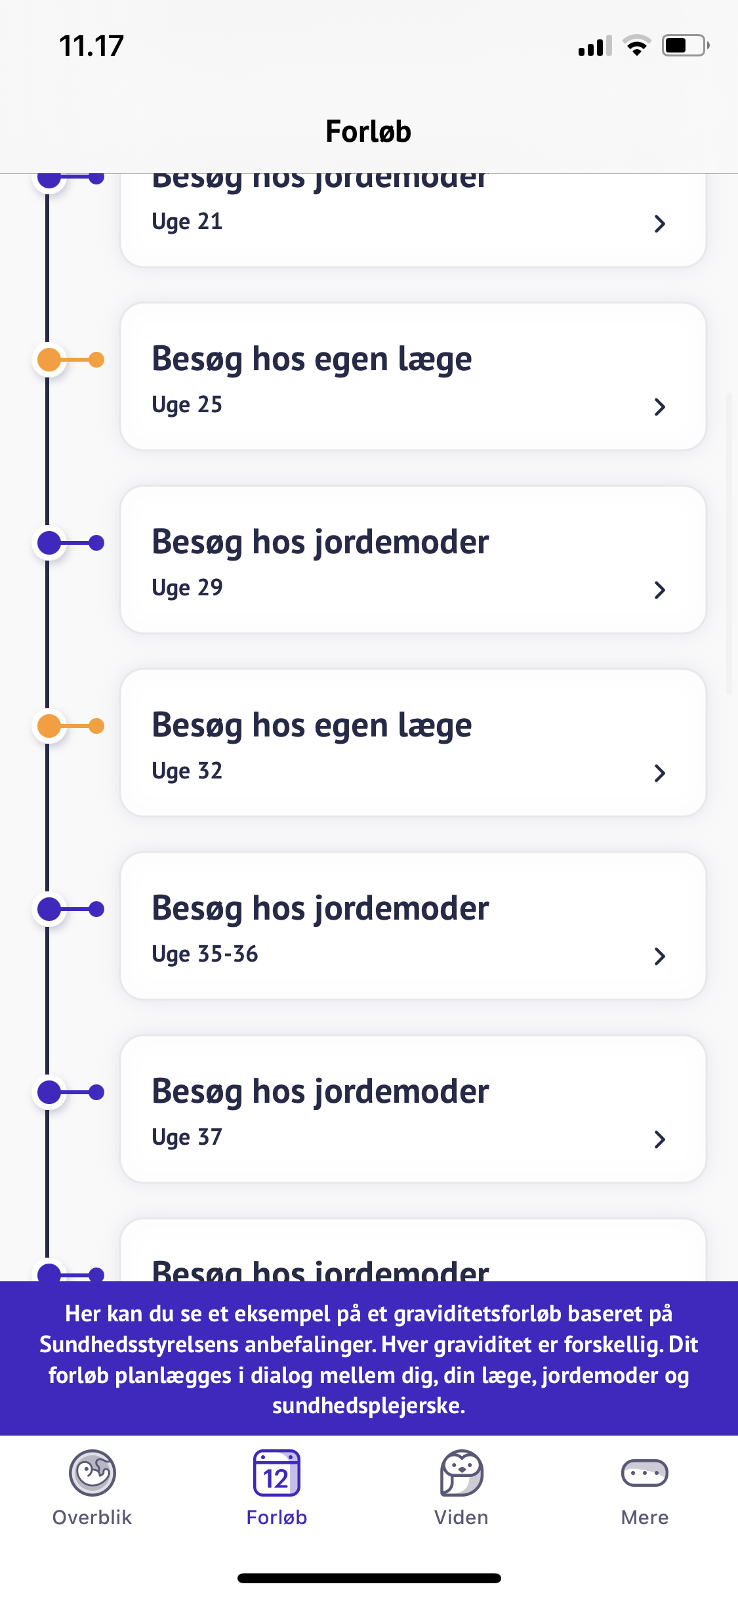Select orange timeline marker for Uge 25
Screen dimensions: 738x1599
(x=50, y=360)
